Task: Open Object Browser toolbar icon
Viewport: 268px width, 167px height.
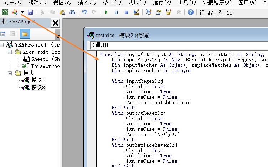Action: [169, 12]
